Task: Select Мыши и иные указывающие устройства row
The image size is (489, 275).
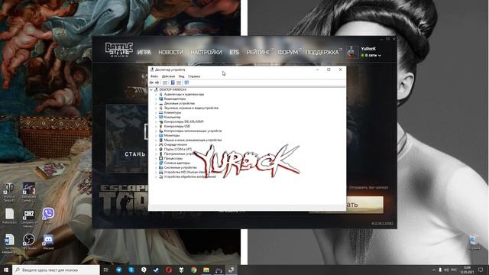Action: point(190,141)
